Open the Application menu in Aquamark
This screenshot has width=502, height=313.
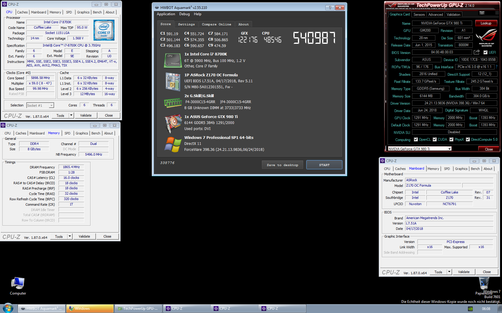(x=166, y=14)
